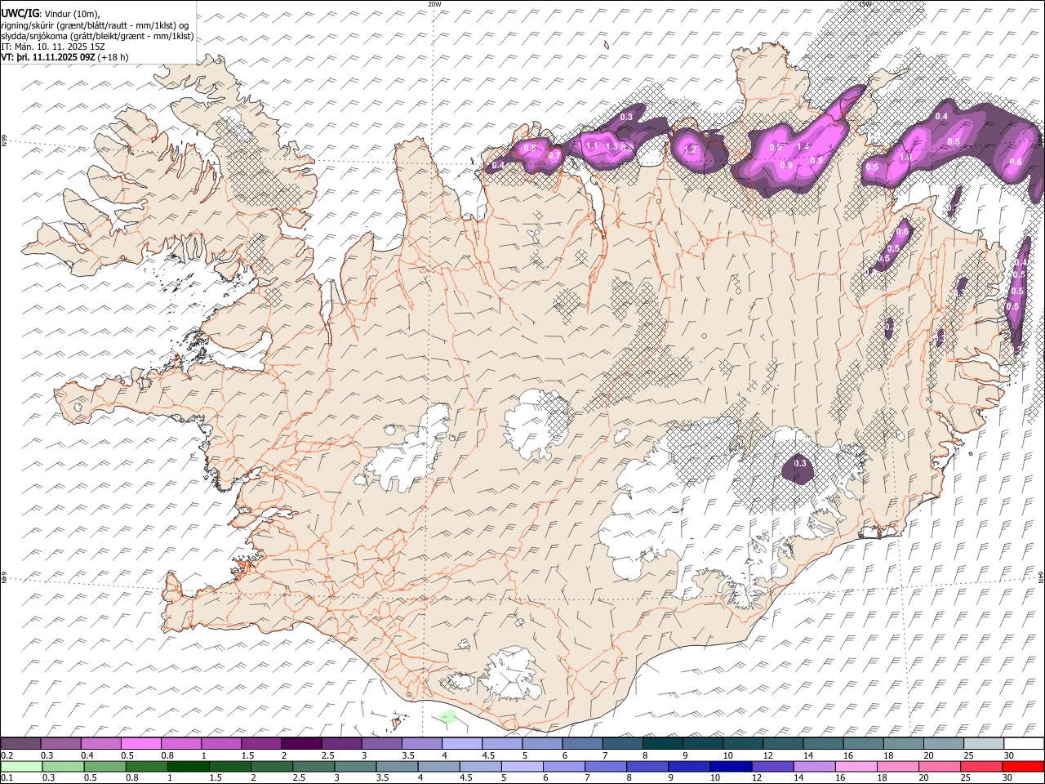Viewport: 1045px width, 784px height.
Task: Select the deep blue 10 swatch in lower legend
Action: coord(731,766)
